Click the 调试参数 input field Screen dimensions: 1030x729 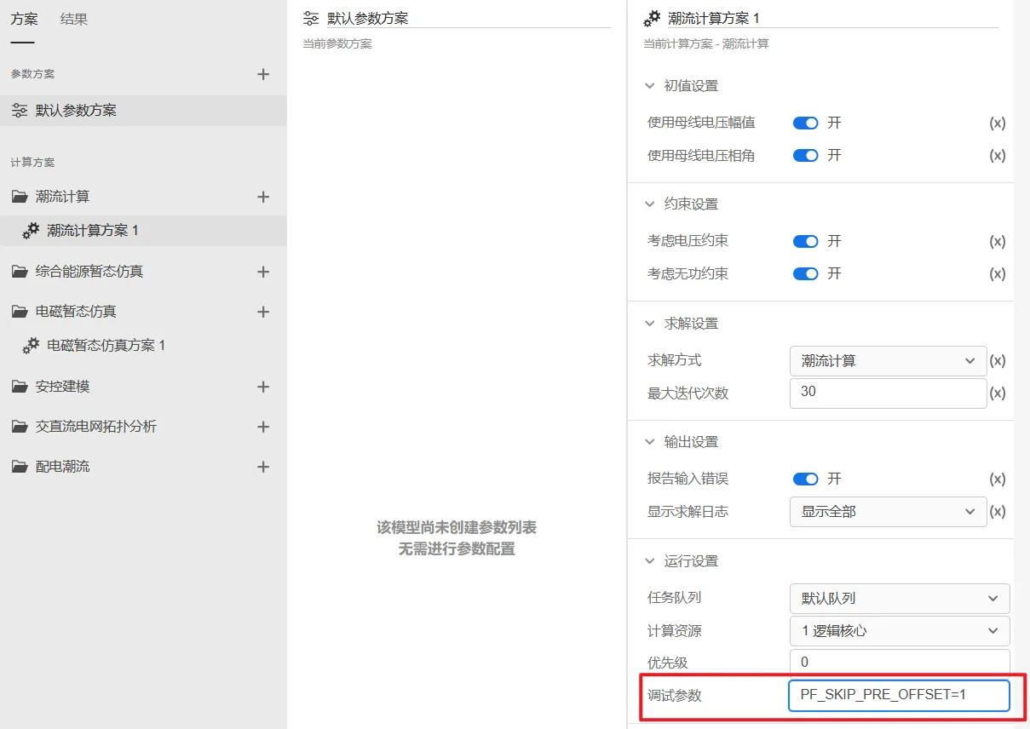pos(899,696)
